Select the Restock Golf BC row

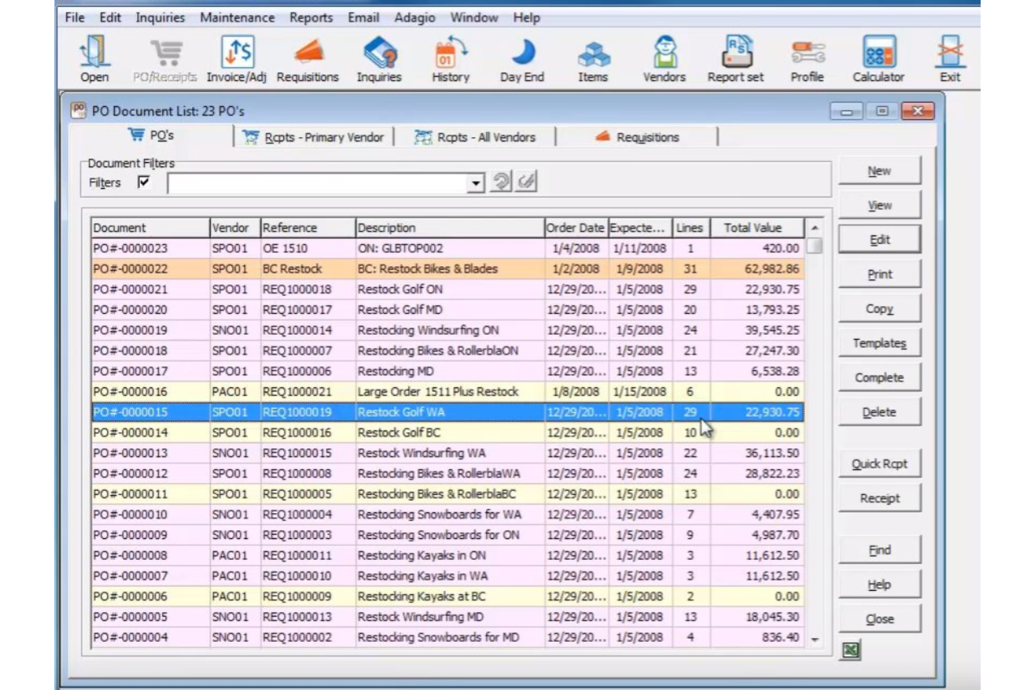(x=448, y=432)
